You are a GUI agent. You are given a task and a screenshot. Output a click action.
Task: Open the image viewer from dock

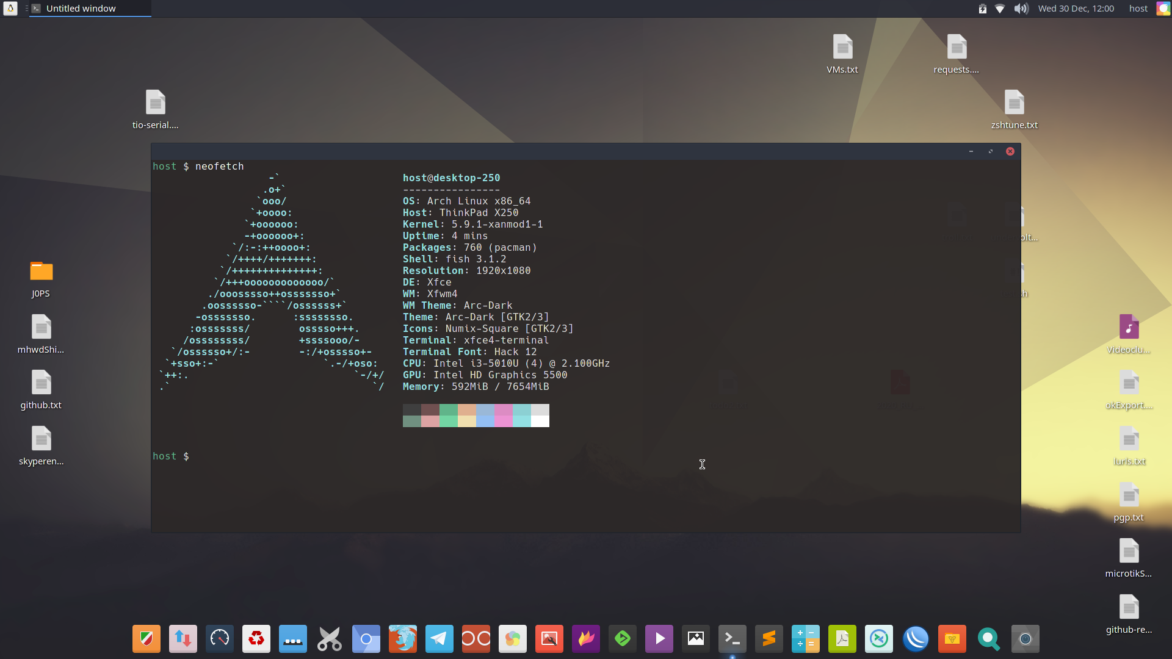coord(696,639)
